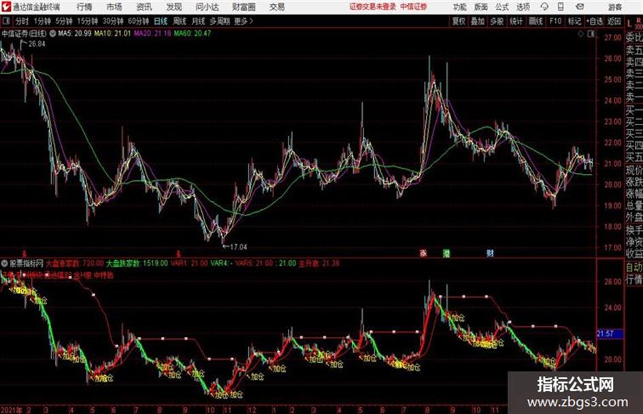
Task: Click the L label in right panel header
Action: [629, 23]
